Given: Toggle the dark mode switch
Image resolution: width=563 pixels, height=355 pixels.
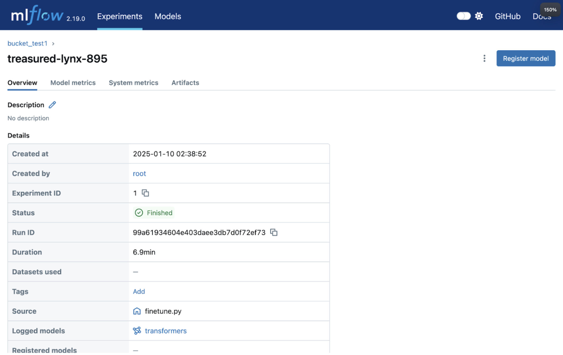Looking at the screenshot, I should pos(463,16).
